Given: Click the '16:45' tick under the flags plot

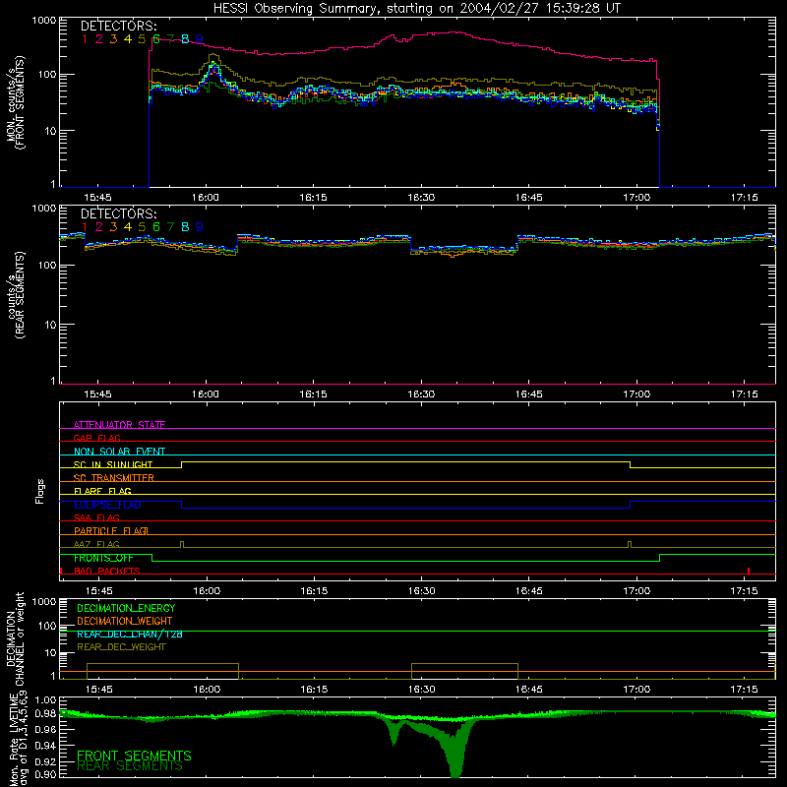Looking at the screenshot, I should [529, 591].
